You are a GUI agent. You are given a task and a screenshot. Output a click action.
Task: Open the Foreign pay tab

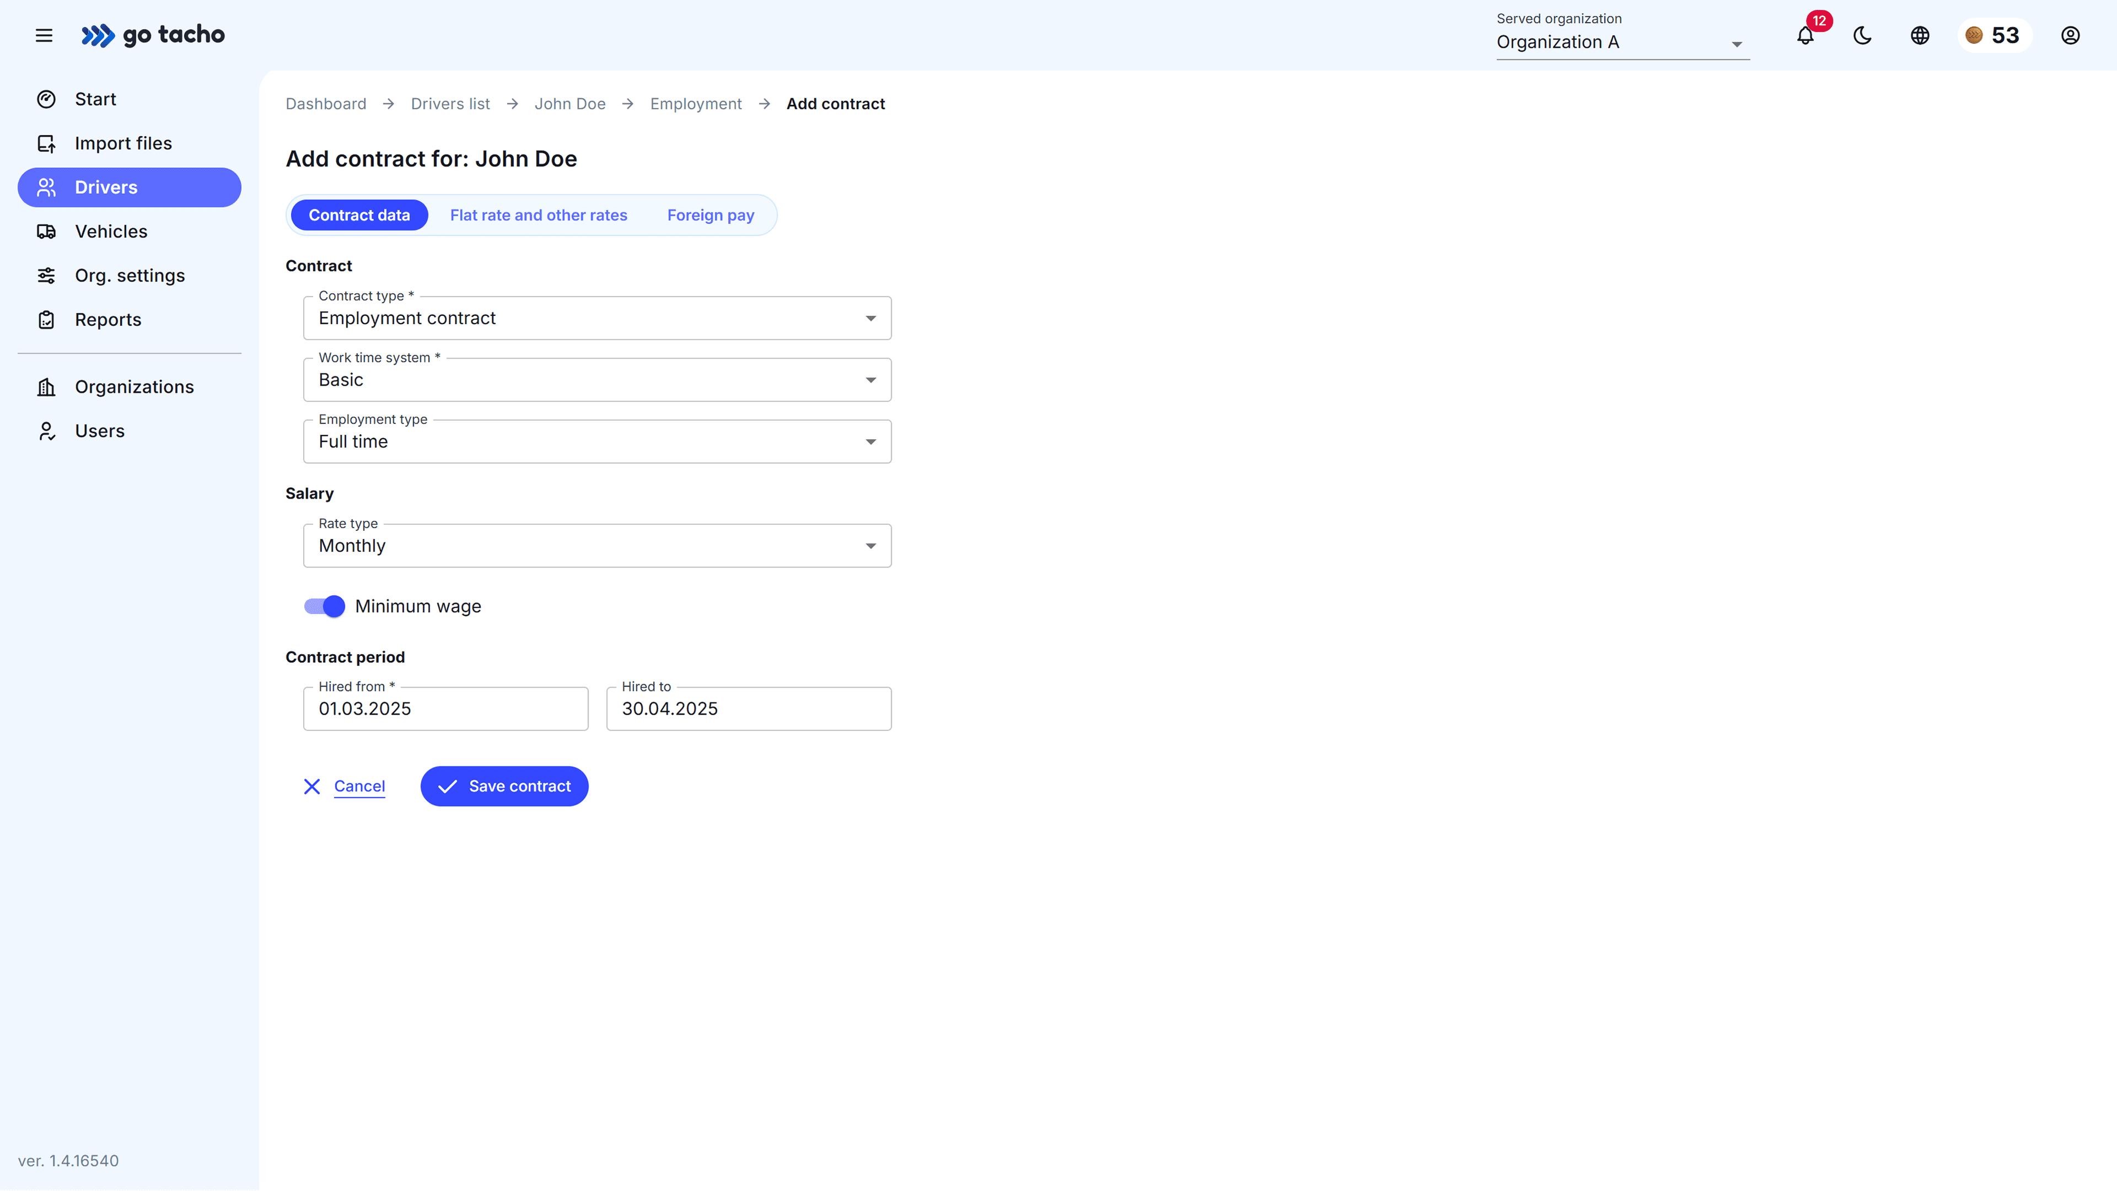pos(710,214)
